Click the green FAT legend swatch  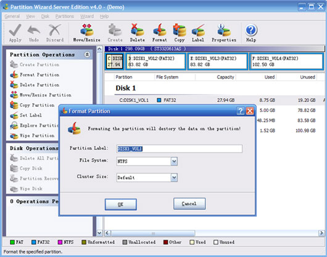[12, 242]
